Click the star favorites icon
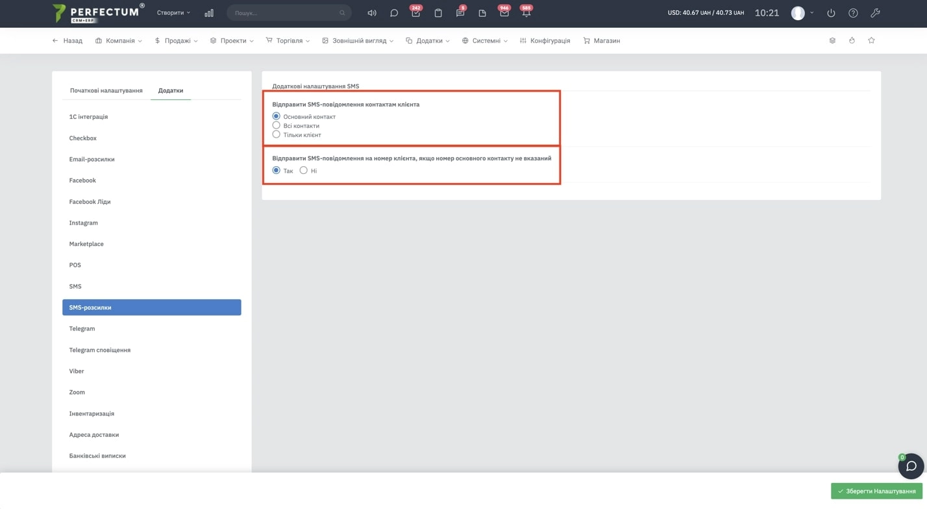This screenshot has width=927, height=509. (871, 40)
